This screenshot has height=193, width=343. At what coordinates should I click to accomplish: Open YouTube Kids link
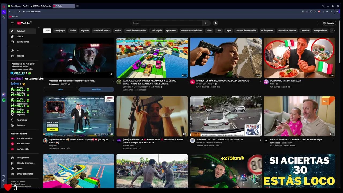click(23, 149)
